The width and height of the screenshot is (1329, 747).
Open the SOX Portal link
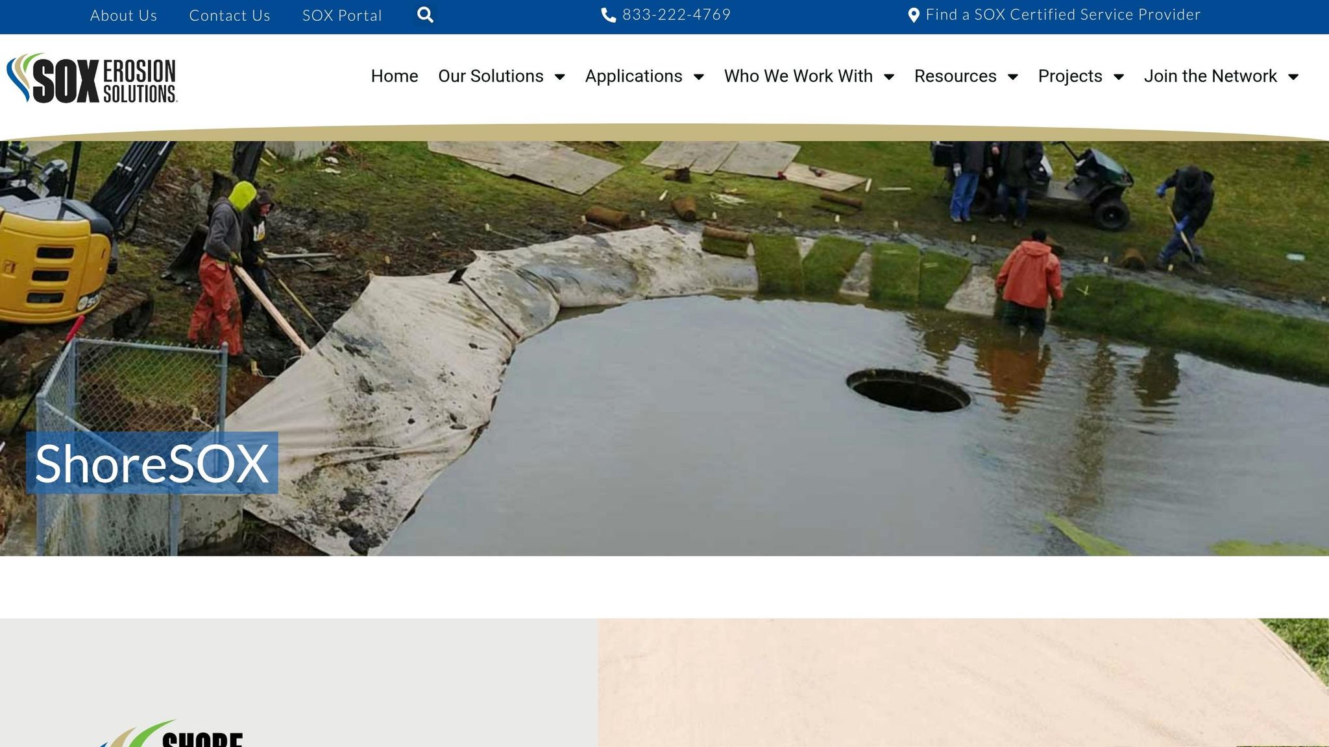(x=342, y=16)
